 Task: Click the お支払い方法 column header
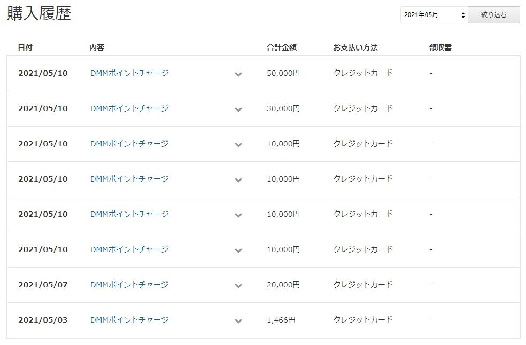pyautogui.click(x=355, y=48)
